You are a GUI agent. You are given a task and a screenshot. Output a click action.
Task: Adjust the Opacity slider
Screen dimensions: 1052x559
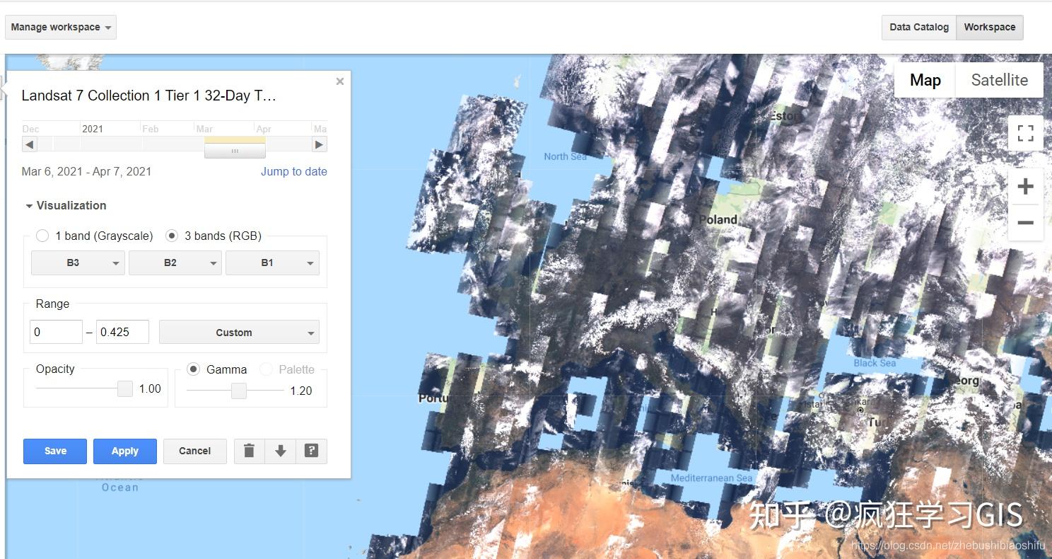124,388
